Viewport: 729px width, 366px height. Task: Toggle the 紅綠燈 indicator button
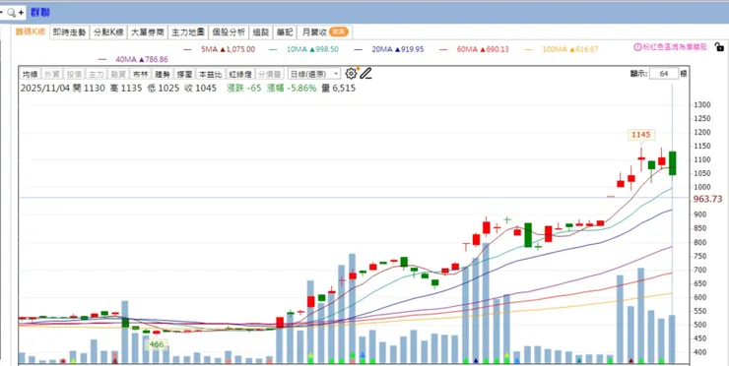pyautogui.click(x=240, y=74)
